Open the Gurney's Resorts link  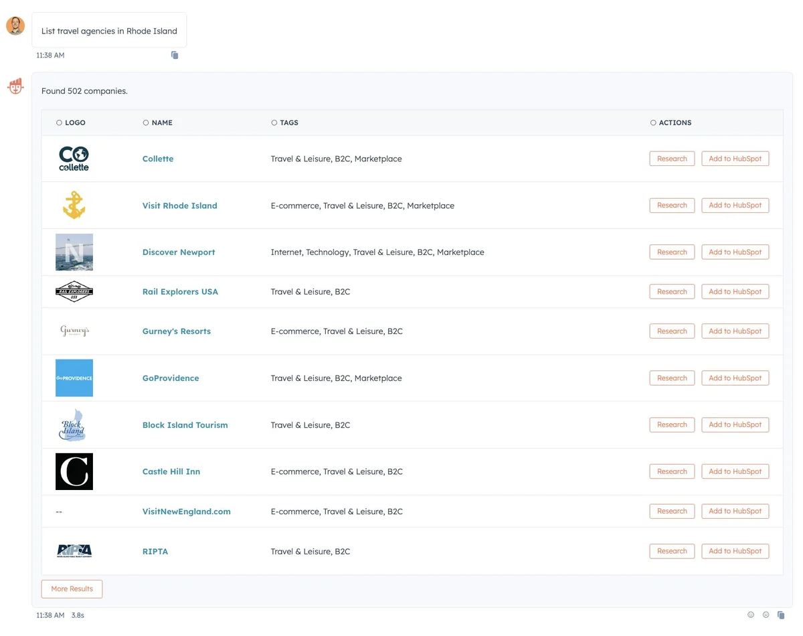pyautogui.click(x=177, y=331)
